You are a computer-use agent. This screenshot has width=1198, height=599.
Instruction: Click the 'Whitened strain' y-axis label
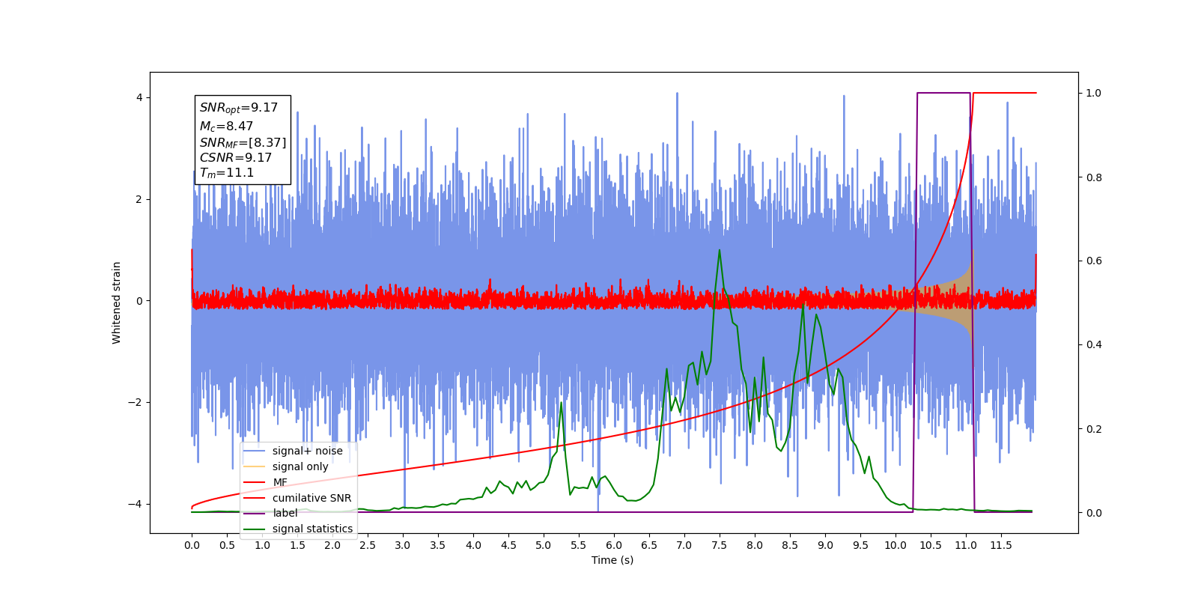coord(117,302)
